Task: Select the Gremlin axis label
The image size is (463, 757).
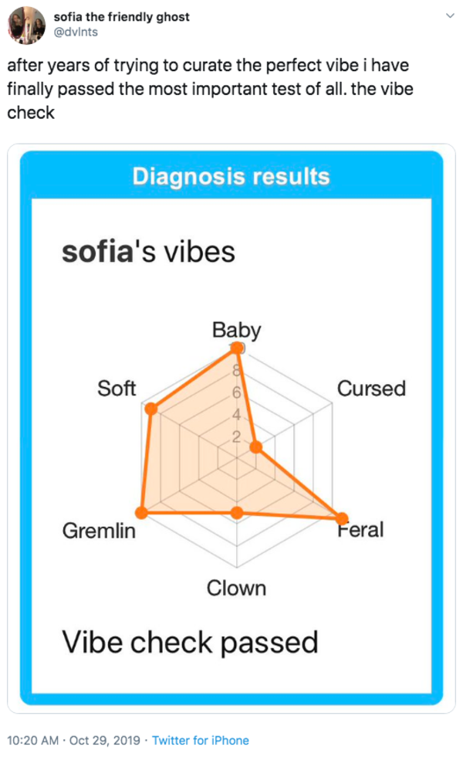Action: click(99, 531)
